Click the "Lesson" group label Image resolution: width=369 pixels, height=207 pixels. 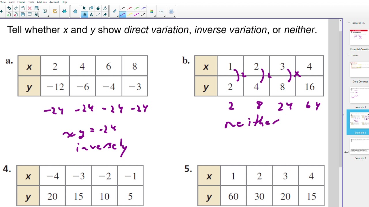(355, 55)
